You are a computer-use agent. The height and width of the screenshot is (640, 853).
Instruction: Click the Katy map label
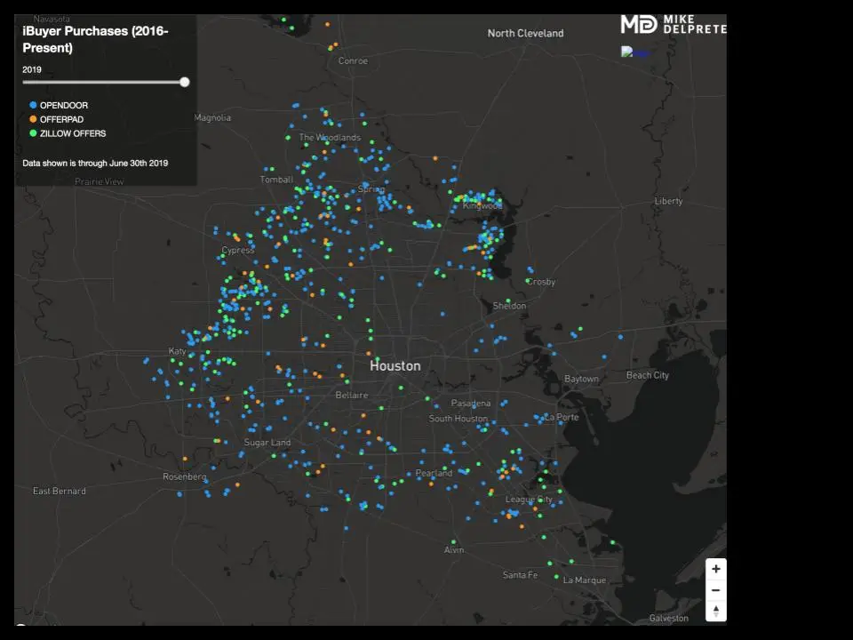click(x=178, y=352)
